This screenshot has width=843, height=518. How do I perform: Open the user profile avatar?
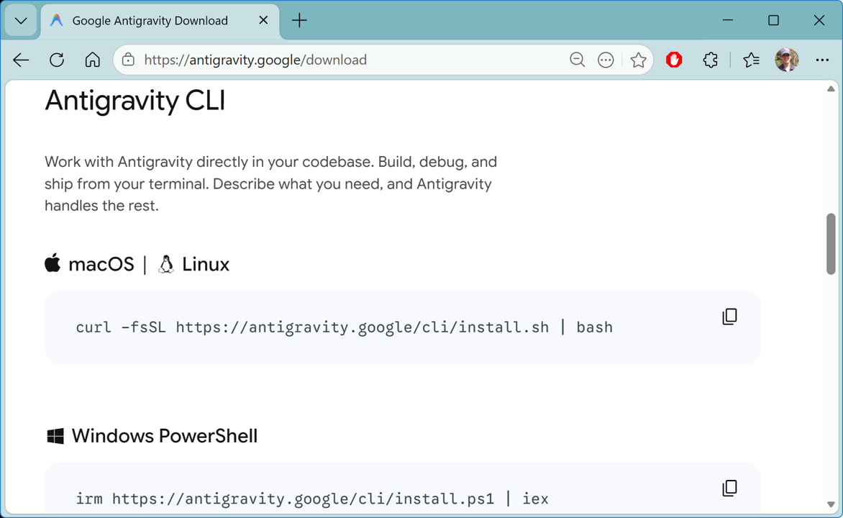click(x=787, y=60)
